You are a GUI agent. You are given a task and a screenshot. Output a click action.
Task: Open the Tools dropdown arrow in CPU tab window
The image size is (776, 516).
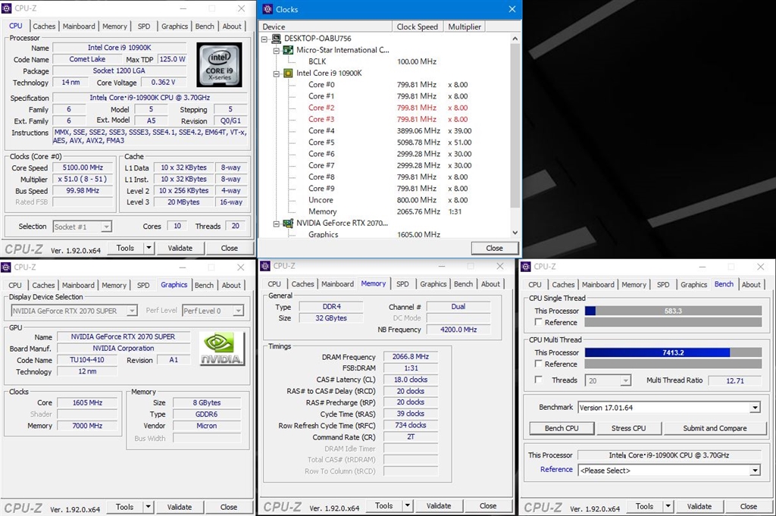[x=149, y=248]
